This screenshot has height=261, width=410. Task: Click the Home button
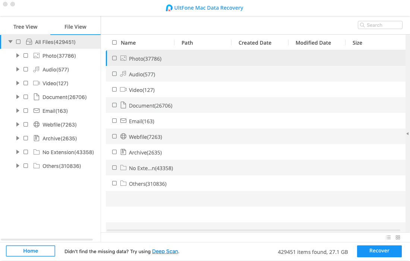click(31, 251)
